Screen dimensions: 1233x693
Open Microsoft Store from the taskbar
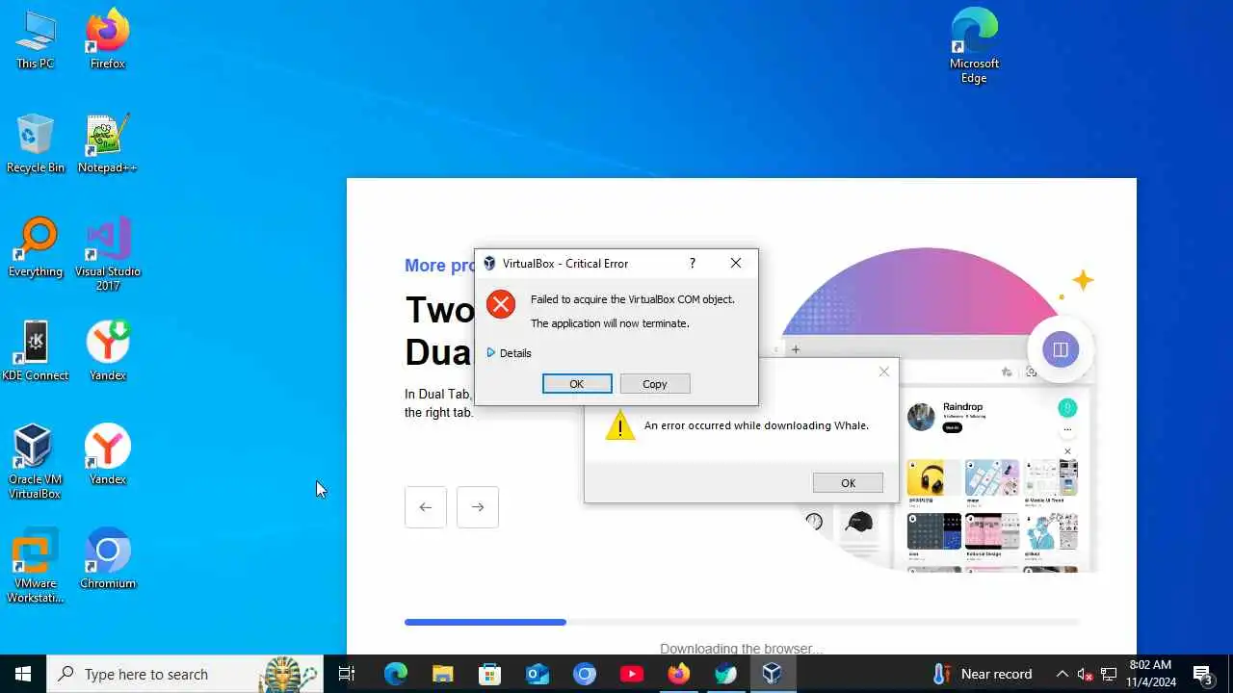tap(489, 674)
